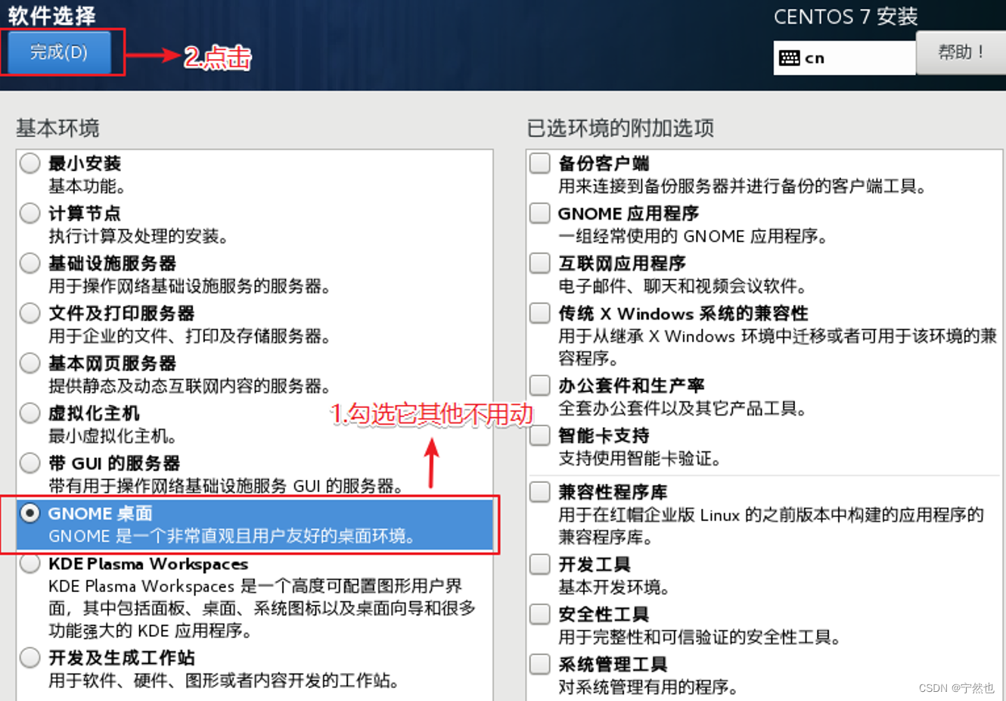This screenshot has height=701, width=1006.
Task: Enable 互联网应用程序 add-on
Action: (x=539, y=263)
